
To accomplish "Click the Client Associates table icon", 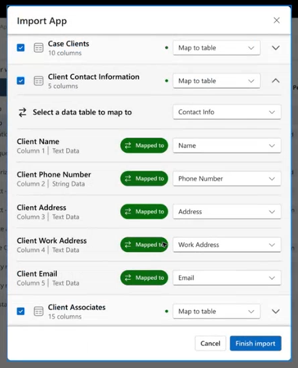I will coord(39,311).
